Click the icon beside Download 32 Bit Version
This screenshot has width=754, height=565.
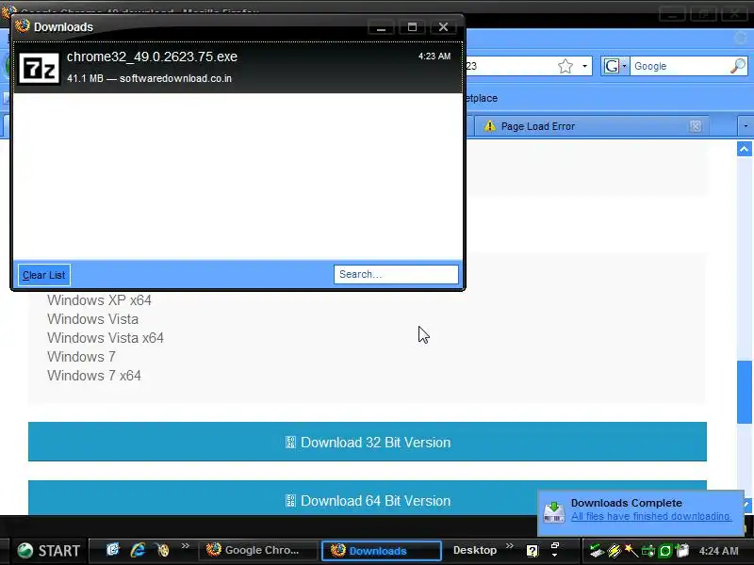290,443
